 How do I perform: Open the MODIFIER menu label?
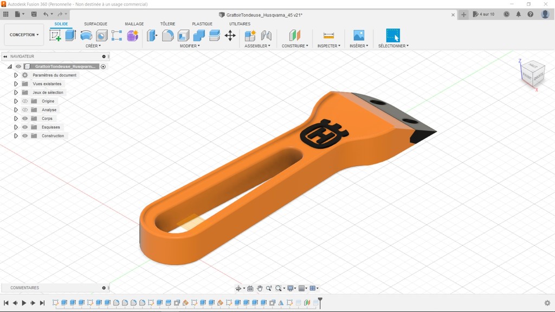(x=189, y=46)
